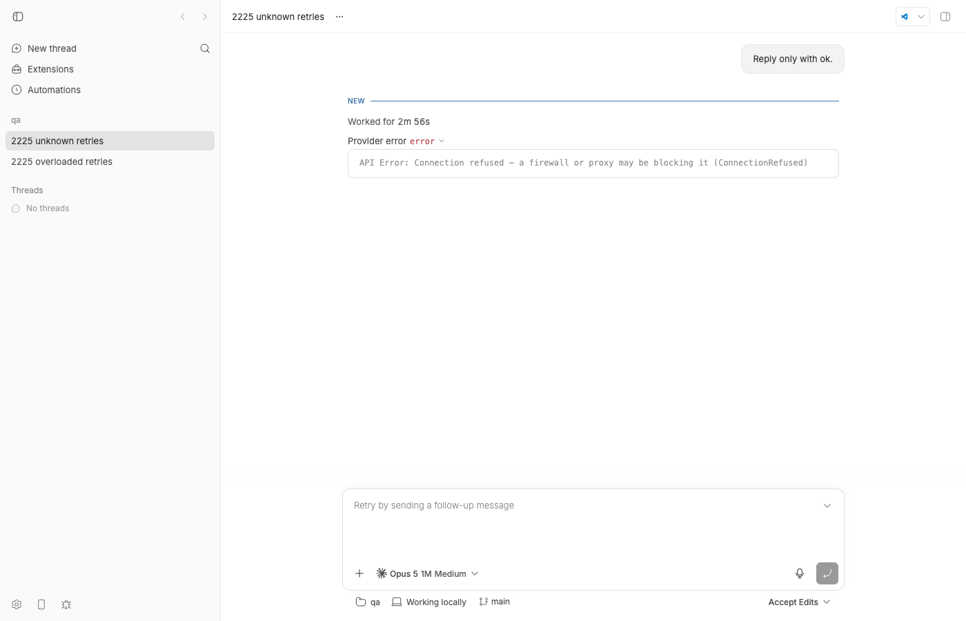Expand the composer chevron at top right
The image size is (966, 621).
827,506
